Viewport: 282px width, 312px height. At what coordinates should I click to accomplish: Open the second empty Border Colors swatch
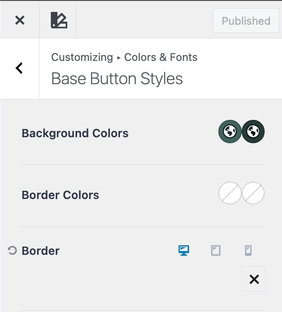point(253,194)
